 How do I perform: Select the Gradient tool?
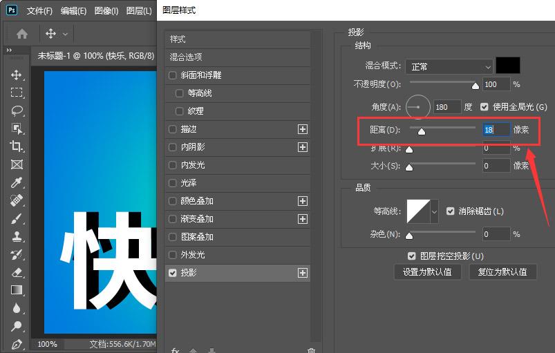point(17,290)
